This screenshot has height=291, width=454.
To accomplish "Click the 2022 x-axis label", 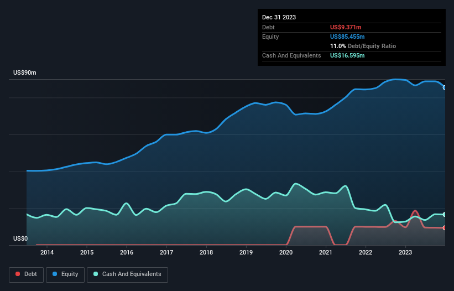I will coord(366,252).
